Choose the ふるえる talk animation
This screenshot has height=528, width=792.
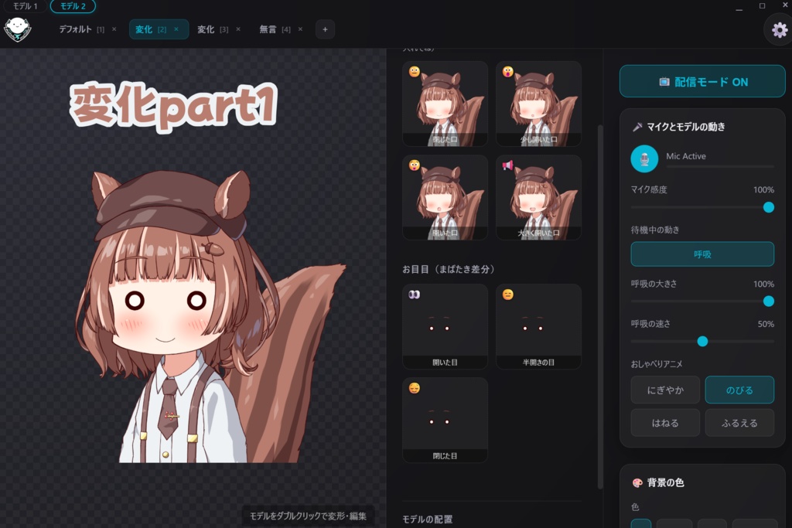739,423
